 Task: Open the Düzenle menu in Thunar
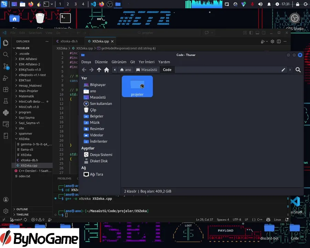pos(101,62)
